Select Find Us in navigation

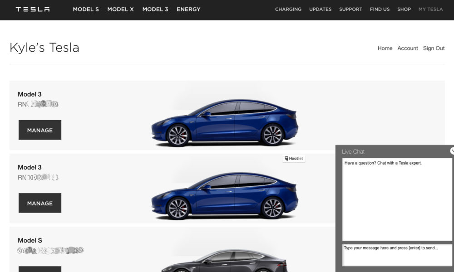pos(380,9)
